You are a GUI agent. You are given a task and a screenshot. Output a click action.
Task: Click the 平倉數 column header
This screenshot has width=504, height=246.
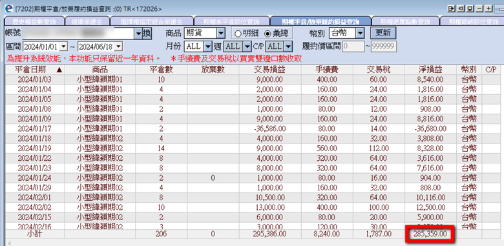(x=162, y=70)
